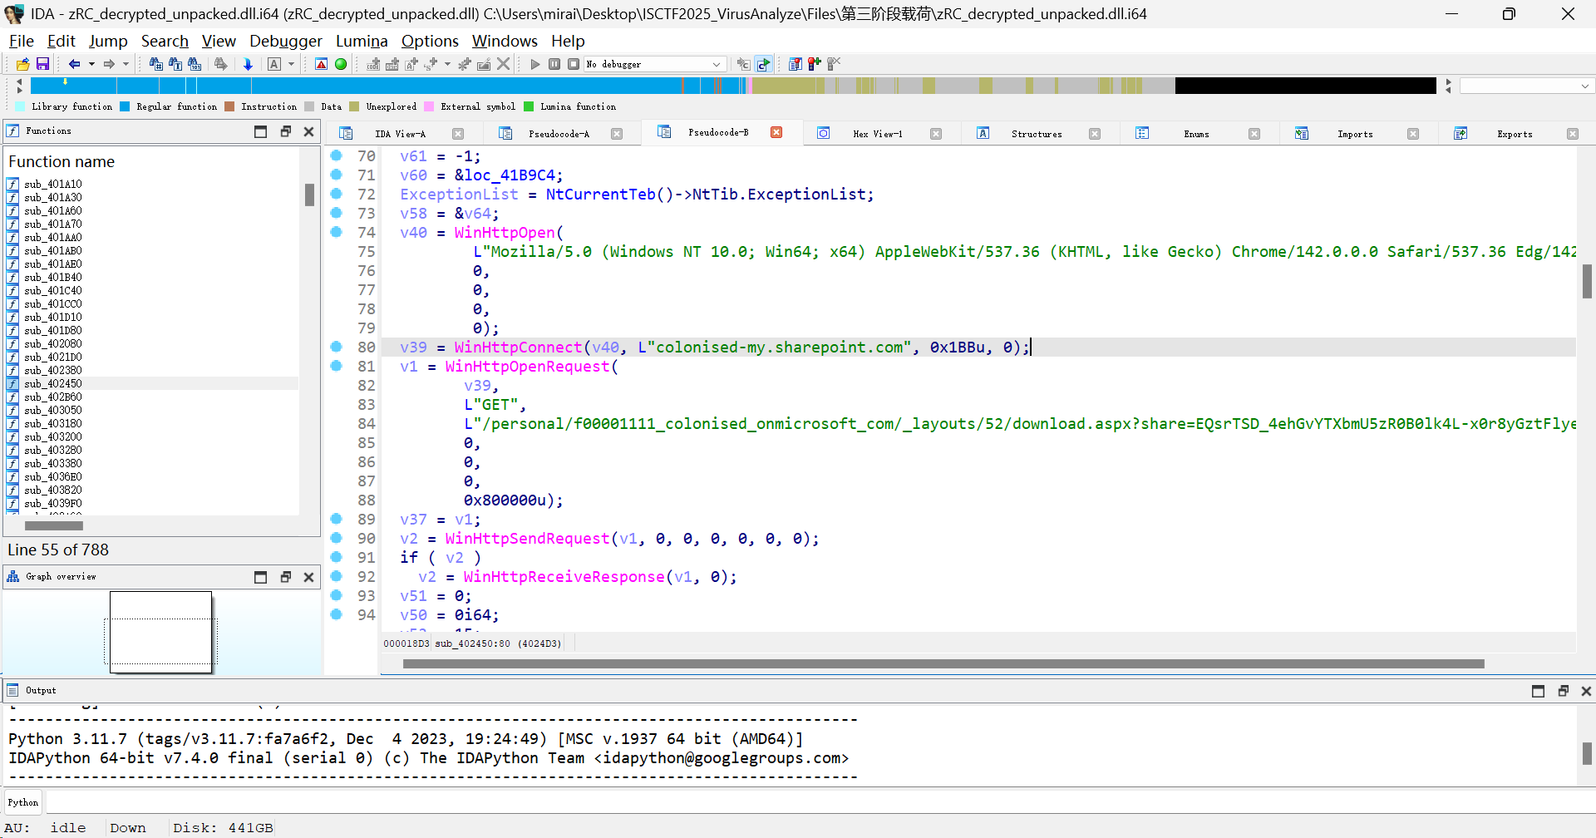Image resolution: width=1596 pixels, height=838 pixels.
Task: Click the convert-to-string A icon
Action: point(411,64)
